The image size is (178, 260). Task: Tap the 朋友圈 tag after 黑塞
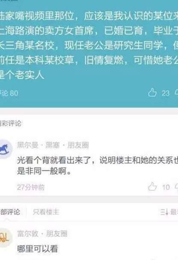(78, 145)
